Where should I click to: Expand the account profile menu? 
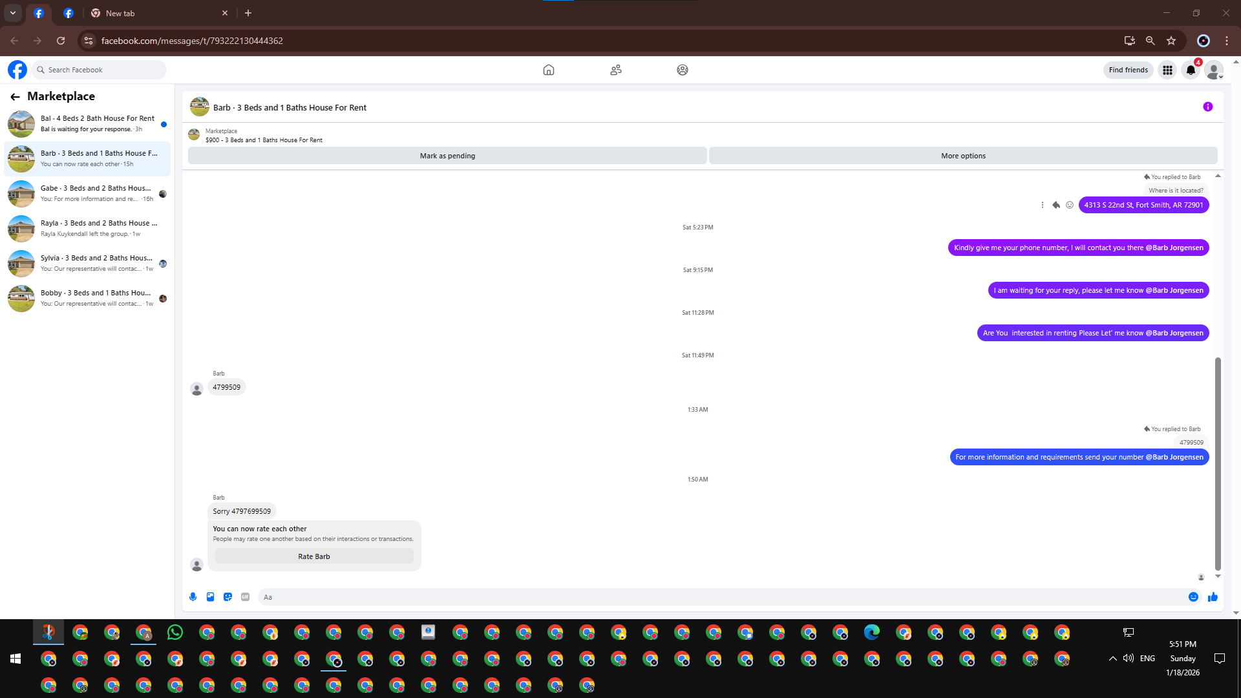(x=1214, y=70)
